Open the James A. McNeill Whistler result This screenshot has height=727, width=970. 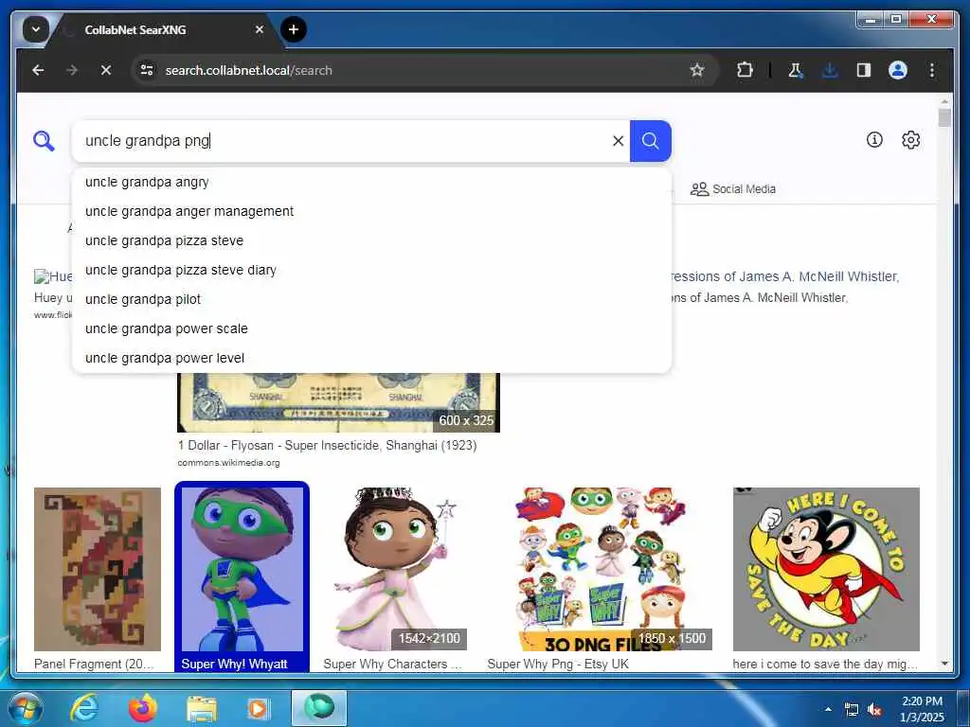click(785, 276)
